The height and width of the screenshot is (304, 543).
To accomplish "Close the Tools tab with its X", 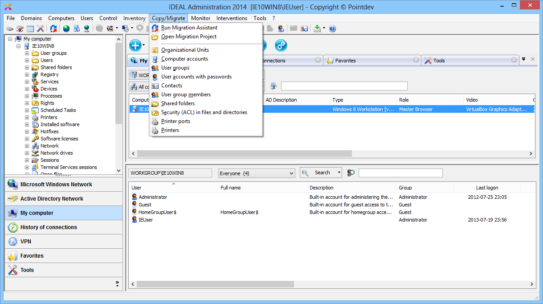I will (x=514, y=60).
